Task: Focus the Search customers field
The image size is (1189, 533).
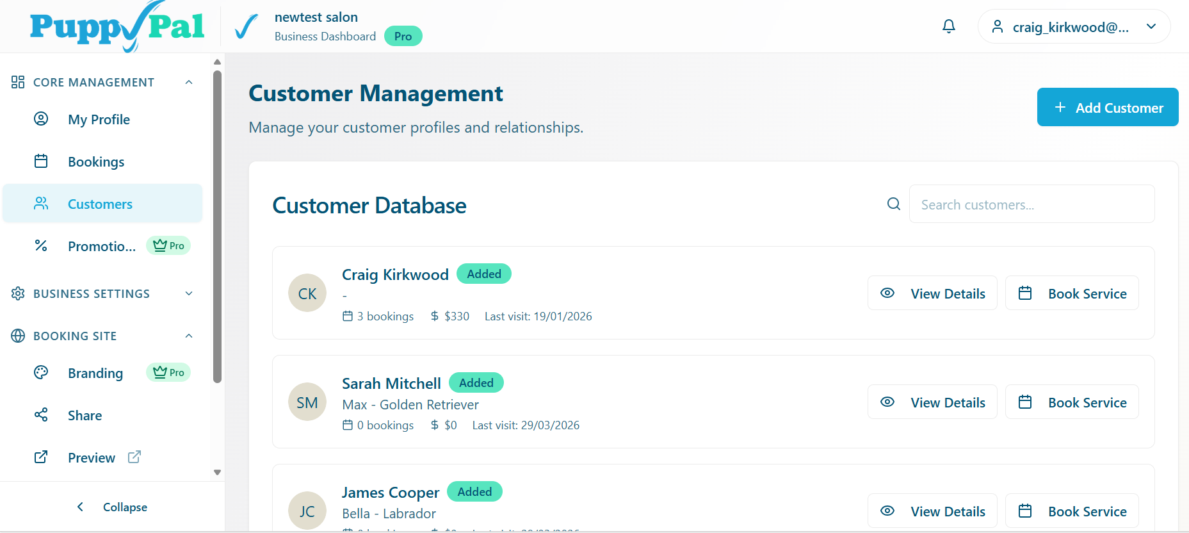Action: tap(1031, 204)
